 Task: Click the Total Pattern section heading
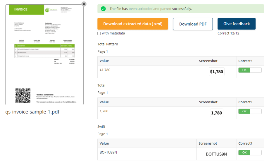tap(108, 44)
